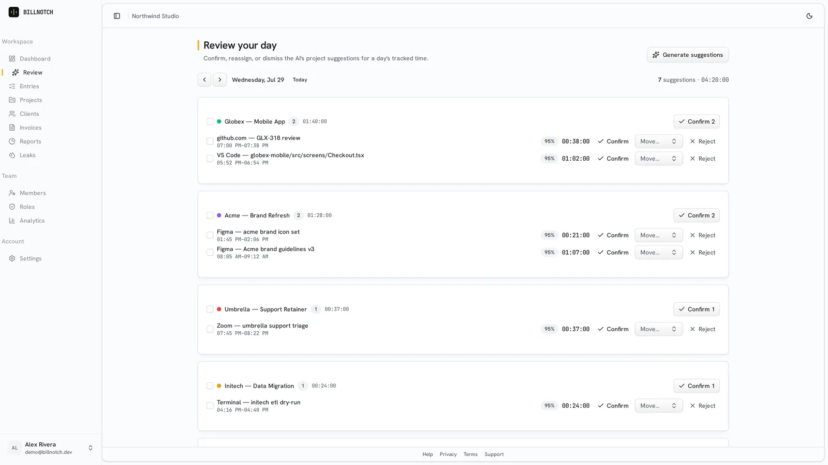Image resolution: width=828 pixels, height=465 pixels.
Task: Select the Zoom umbrella support triage checkbox
Action: tap(210, 329)
